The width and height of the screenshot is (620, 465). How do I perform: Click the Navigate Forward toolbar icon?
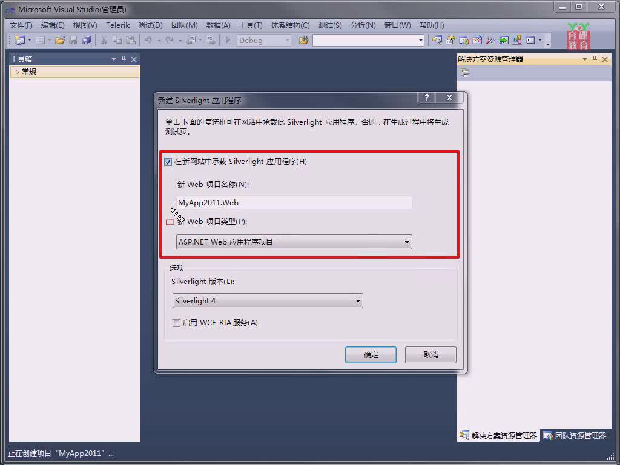(x=210, y=40)
